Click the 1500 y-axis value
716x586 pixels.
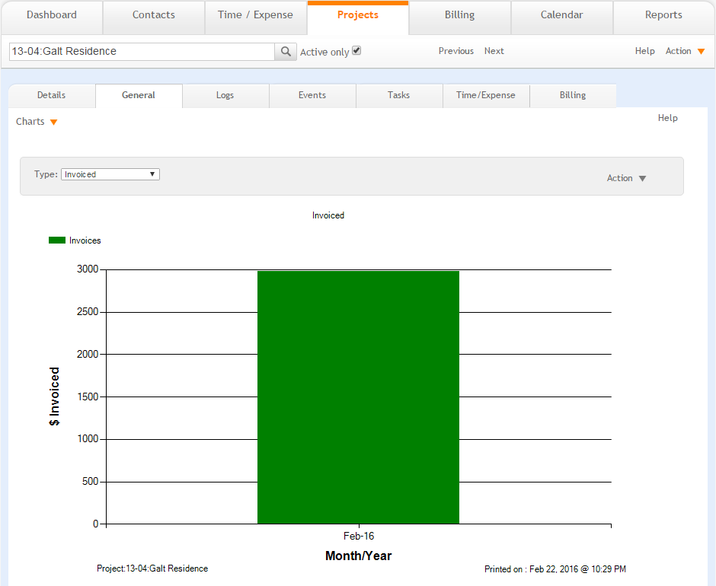coord(88,397)
